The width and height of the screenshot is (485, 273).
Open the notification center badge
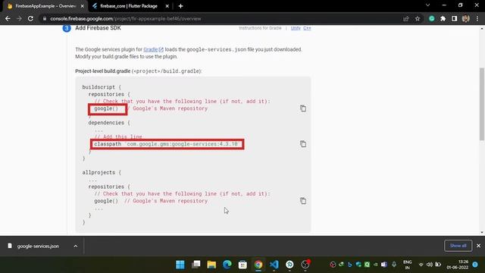click(475, 265)
